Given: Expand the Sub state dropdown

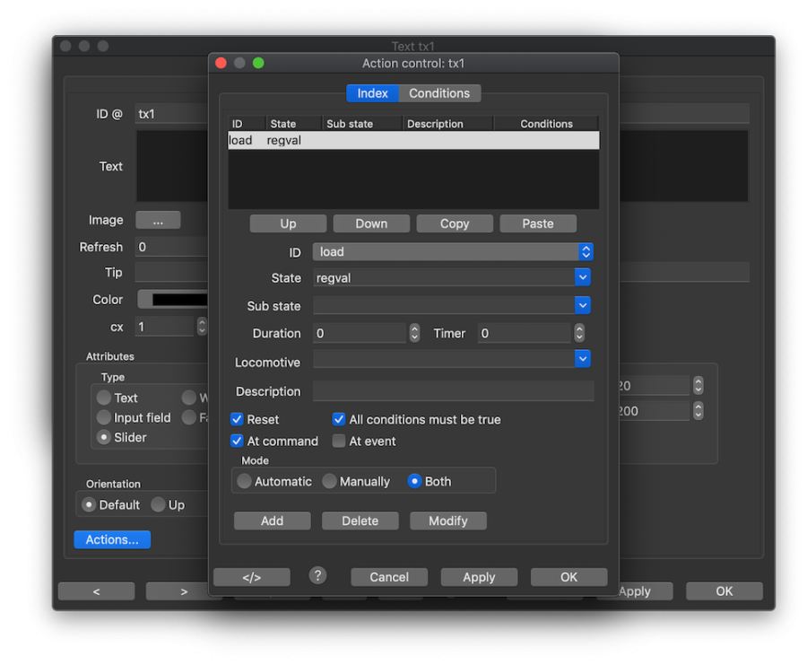Looking at the screenshot, I should pyautogui.click(x=582, y=306).
